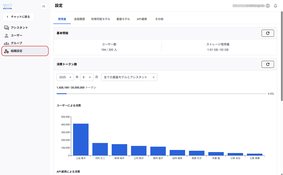Refresh the 消費トークン数 section
Screen dimensions: 283x175
(268, 64)
